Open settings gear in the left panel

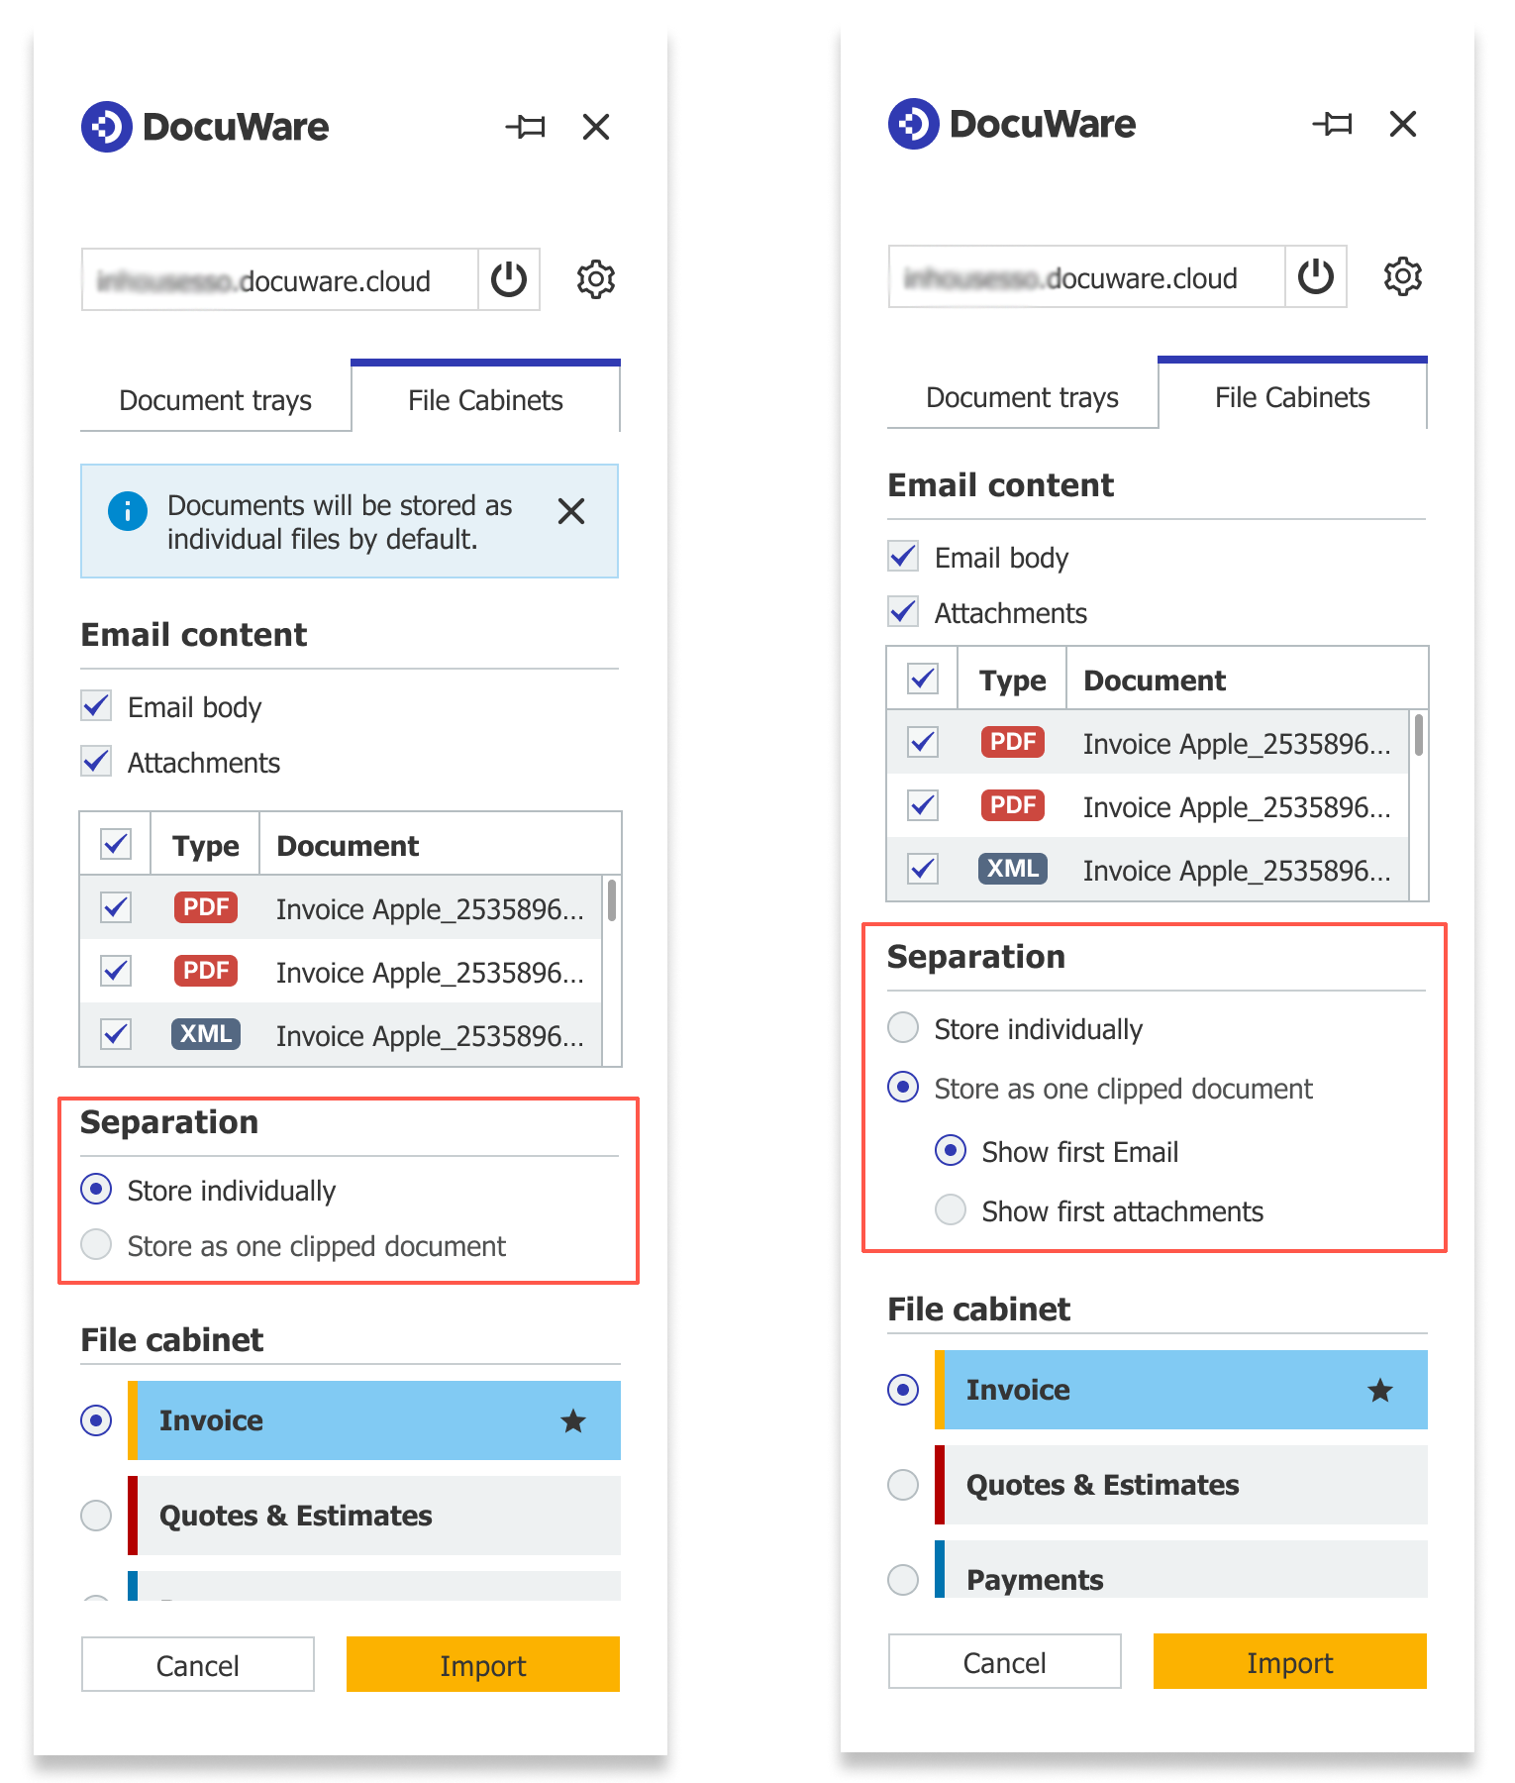point(596,279)
